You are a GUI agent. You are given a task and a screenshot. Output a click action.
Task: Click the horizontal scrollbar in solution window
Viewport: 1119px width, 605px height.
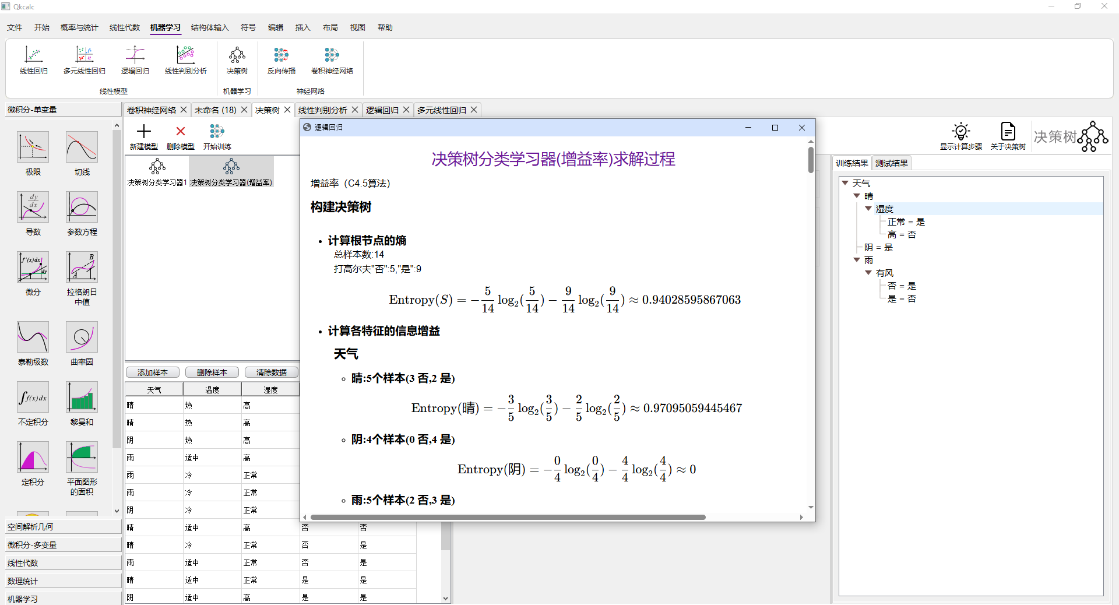507,517
